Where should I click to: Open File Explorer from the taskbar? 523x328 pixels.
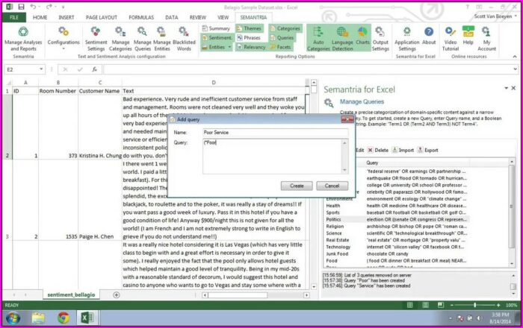click(38, 318)
